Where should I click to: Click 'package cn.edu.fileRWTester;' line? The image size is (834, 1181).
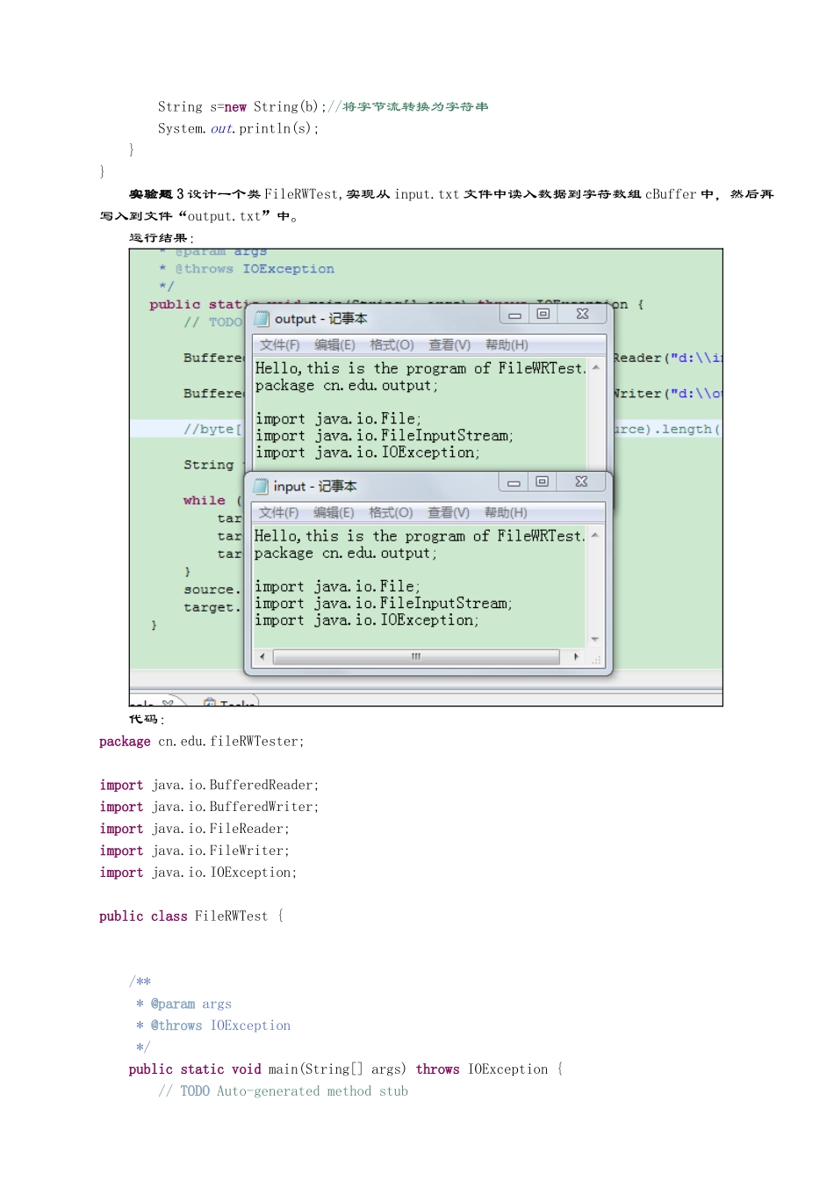point(202,742)
